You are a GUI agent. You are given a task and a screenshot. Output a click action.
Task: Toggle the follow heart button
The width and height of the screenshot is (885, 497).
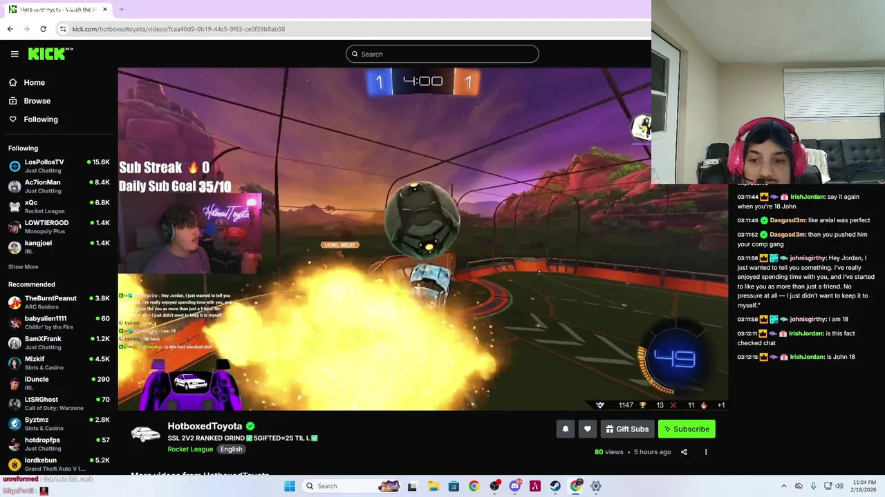(x=587, y=429)
